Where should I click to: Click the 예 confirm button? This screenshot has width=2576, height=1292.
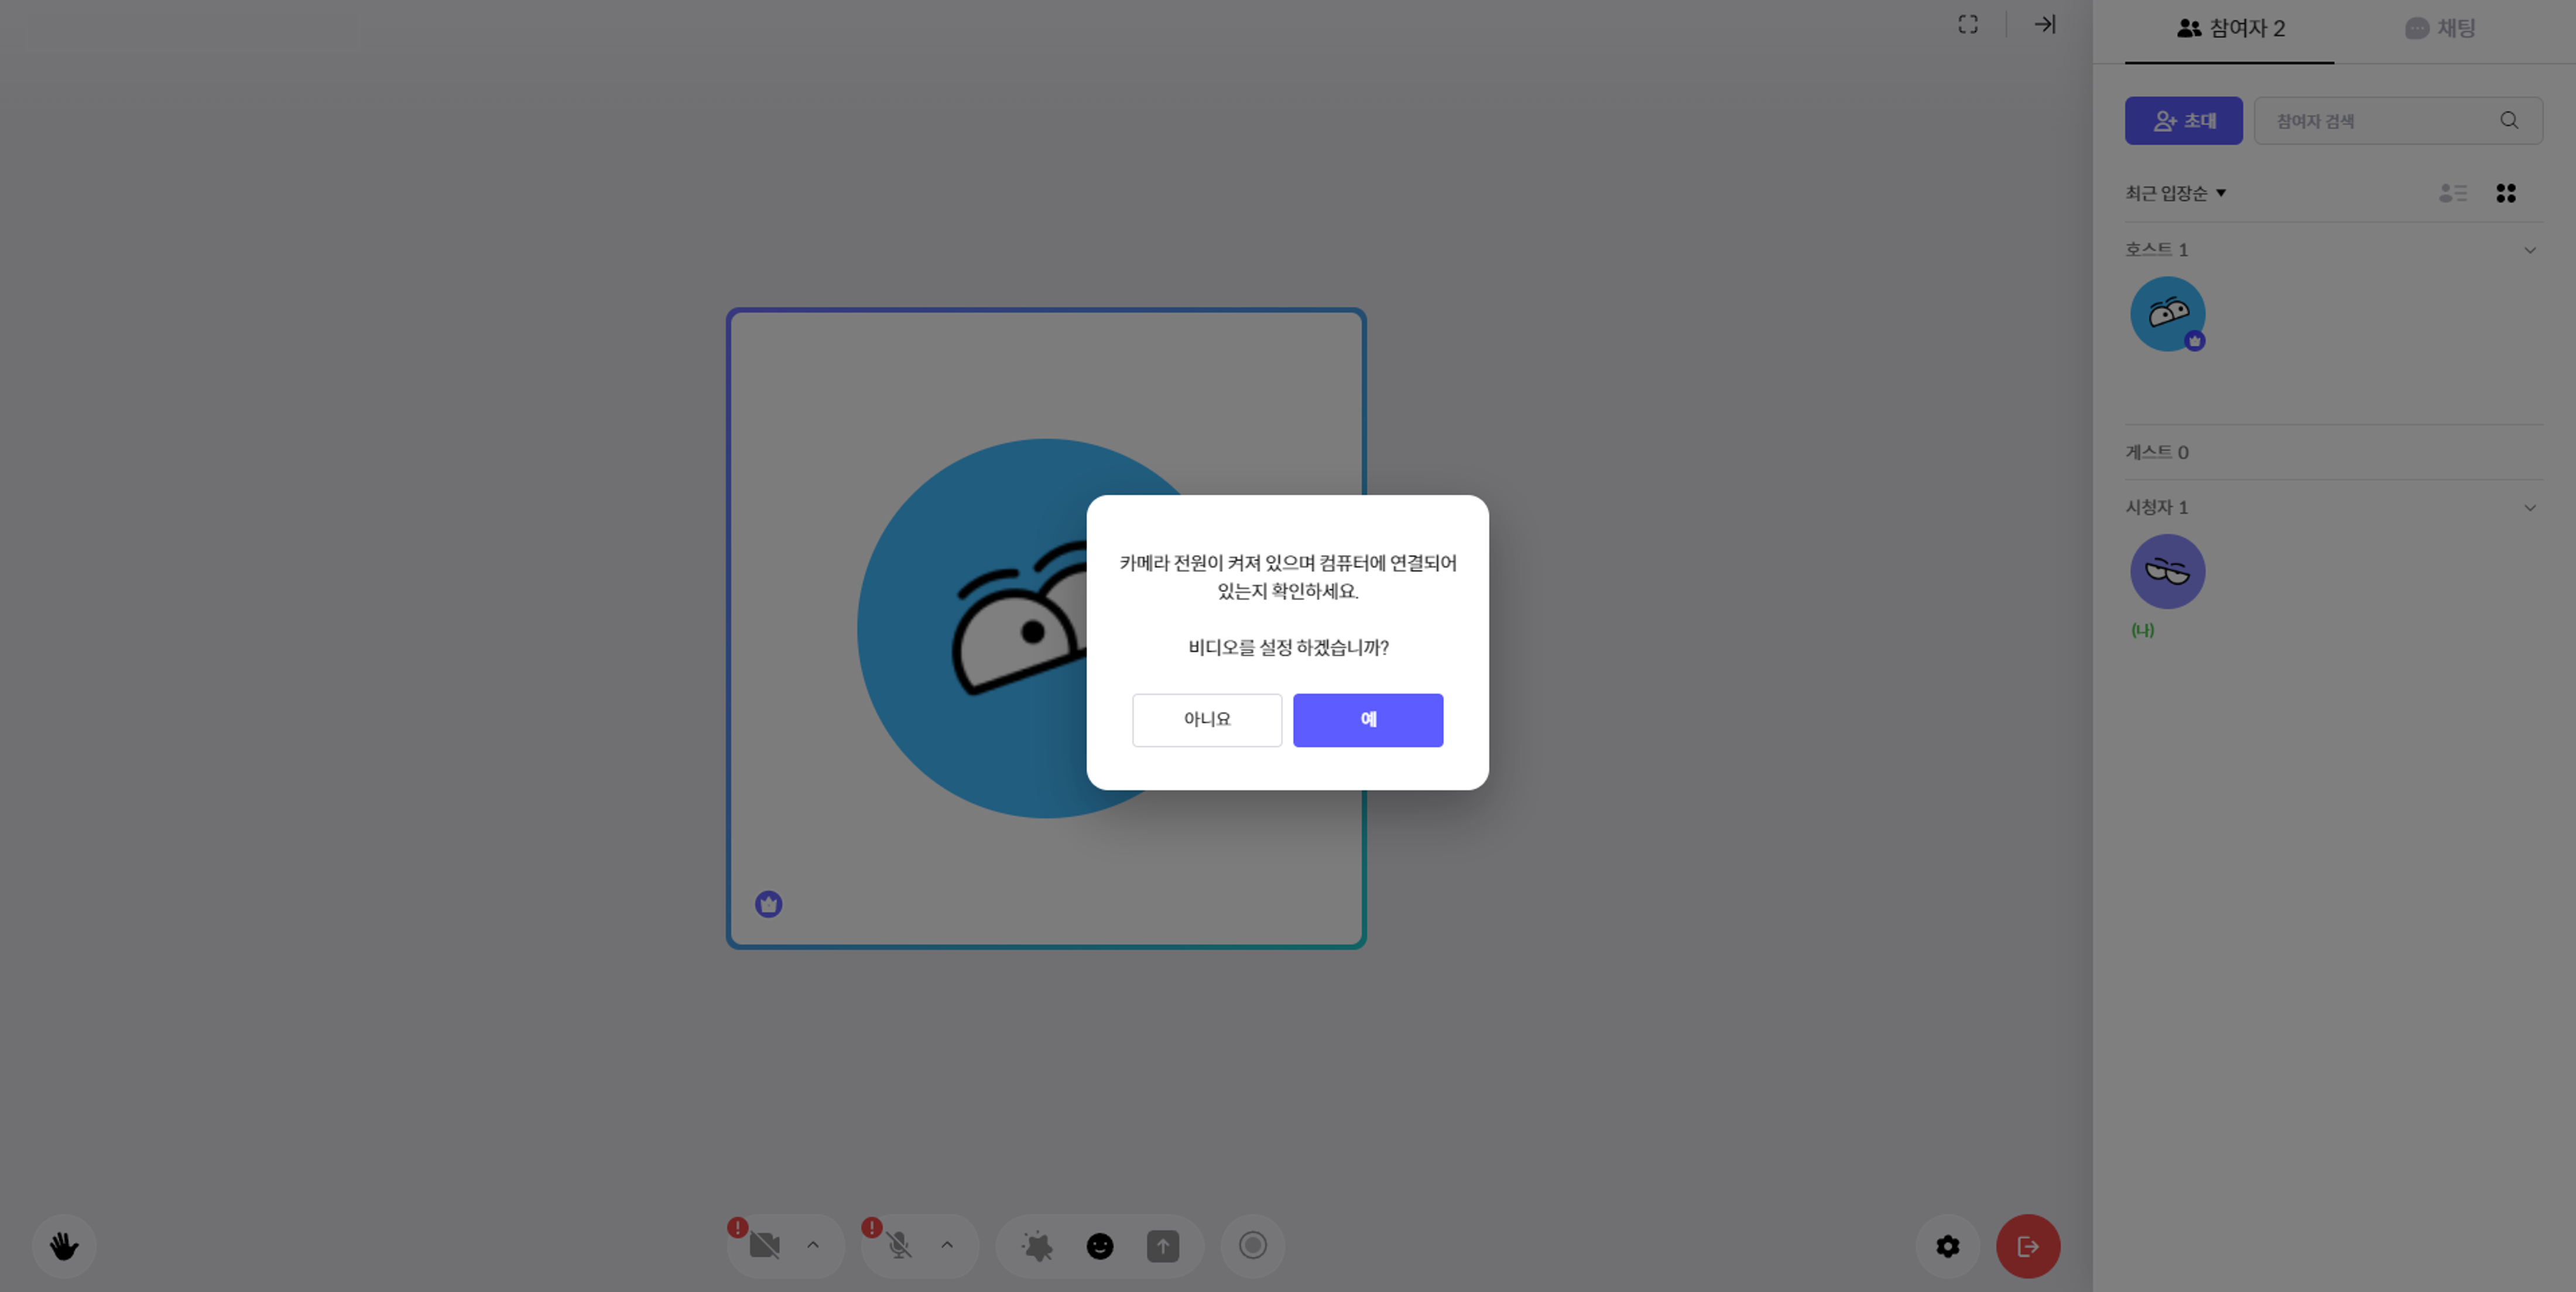[1367, 720]
